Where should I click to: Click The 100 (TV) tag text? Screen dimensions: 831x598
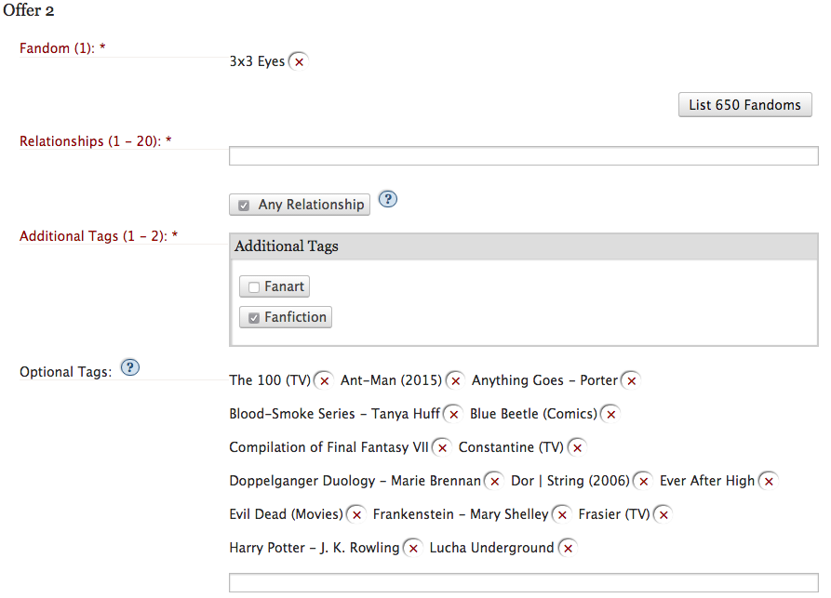(x=270, y=380)
